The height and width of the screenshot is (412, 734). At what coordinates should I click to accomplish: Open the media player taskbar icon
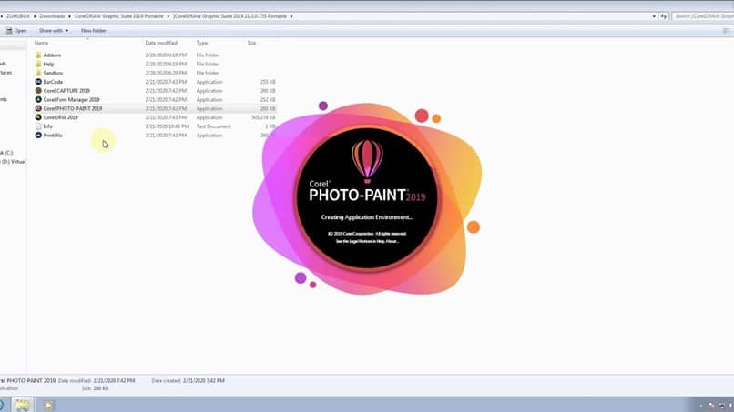click(48, 405)
